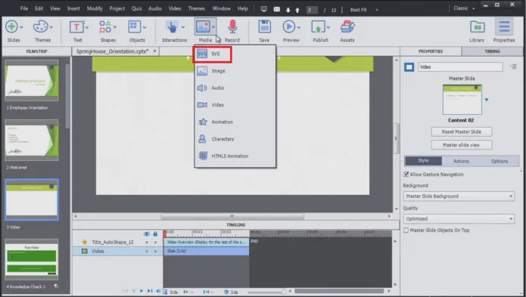
Task: Enable Master Slide Objects On Top checkbox
Action: pos(406,230)
